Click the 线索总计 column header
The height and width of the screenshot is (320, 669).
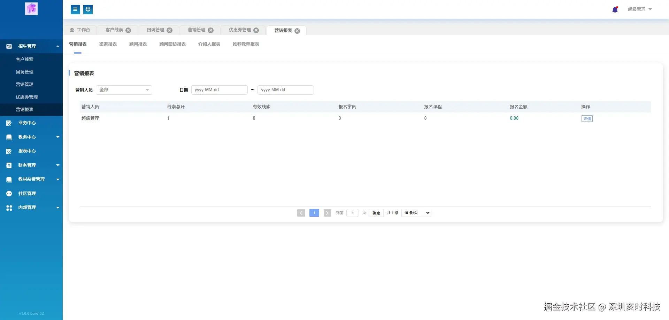click(x=176, y=107)
